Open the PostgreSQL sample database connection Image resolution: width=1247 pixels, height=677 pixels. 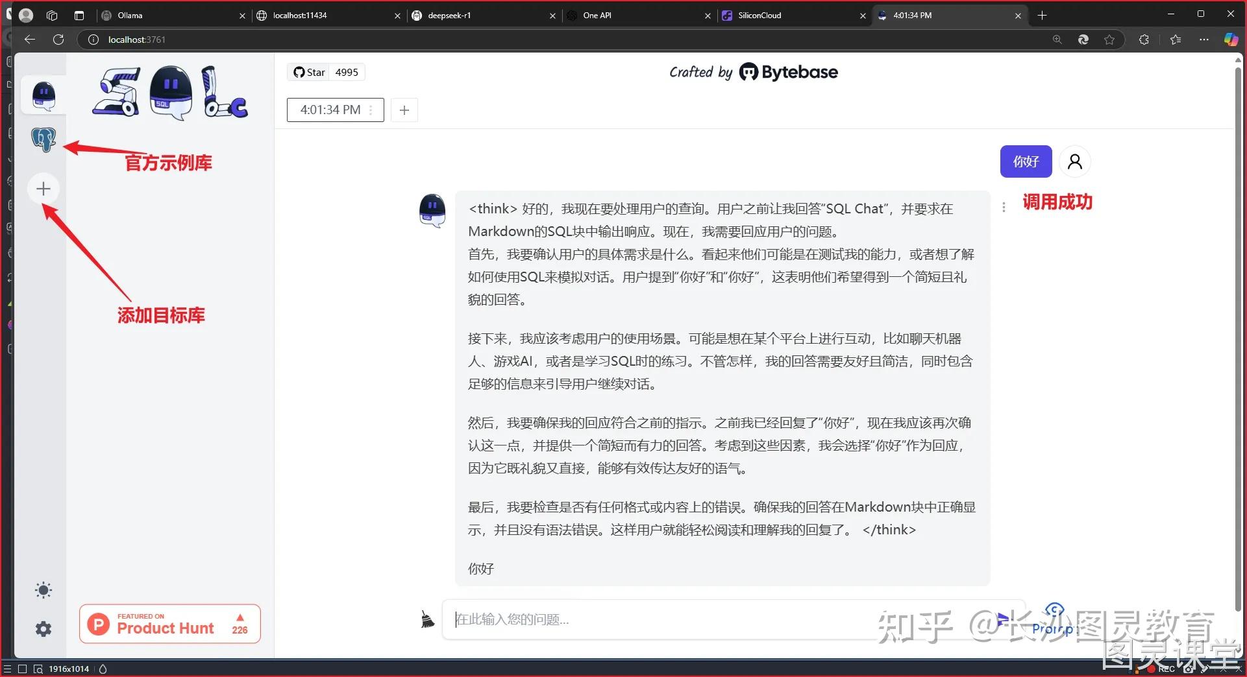click(x=42, y=139)
